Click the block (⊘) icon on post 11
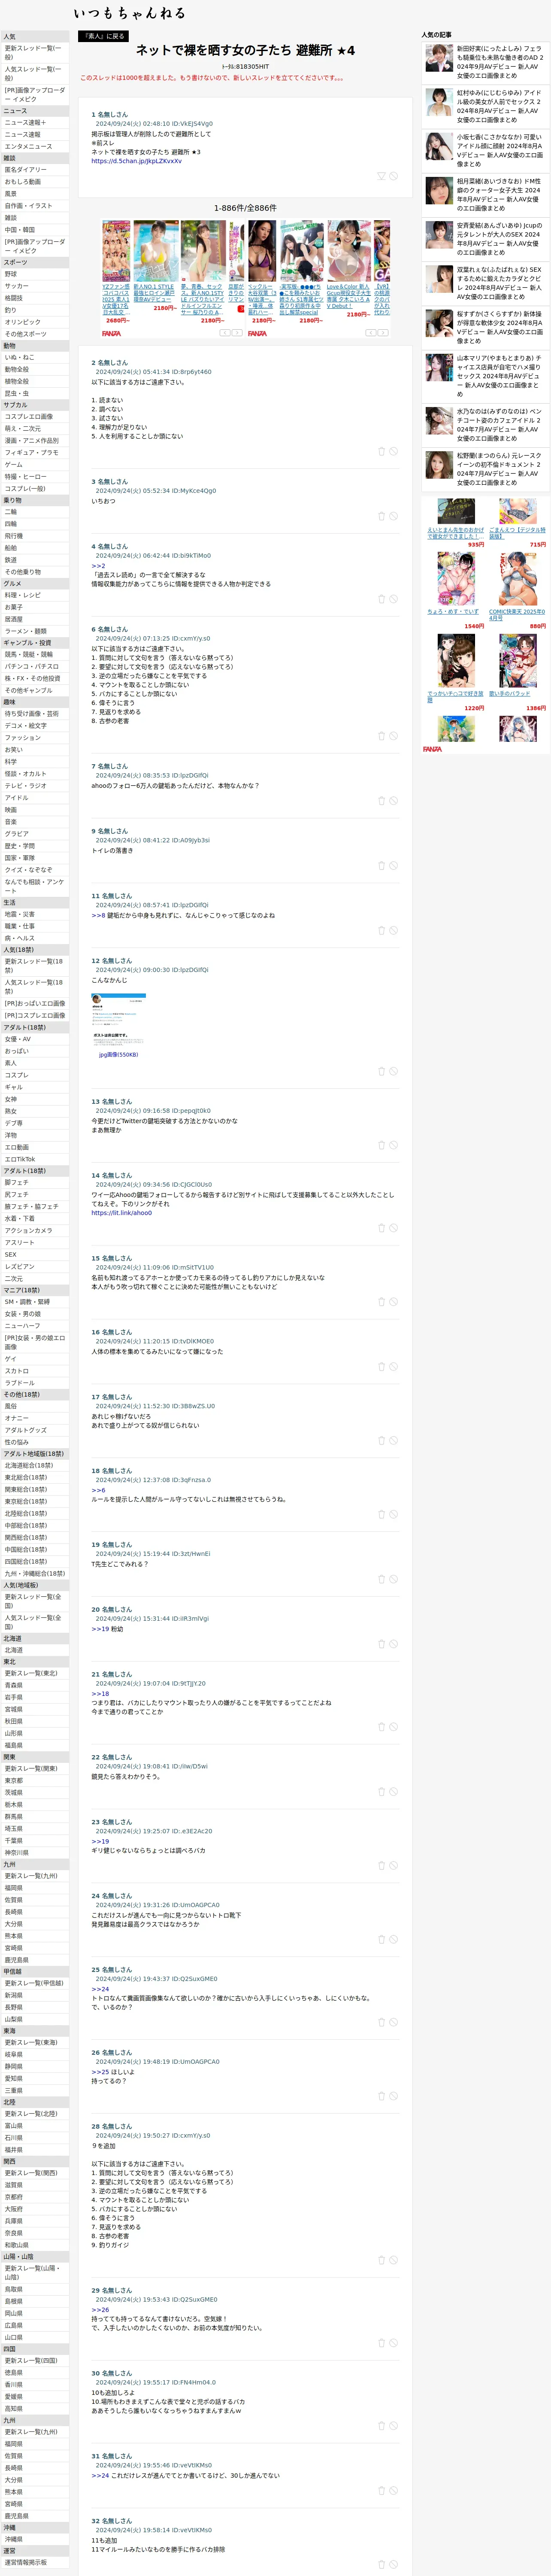Viewport: 551px width, 2576px height. pos(393,930)
